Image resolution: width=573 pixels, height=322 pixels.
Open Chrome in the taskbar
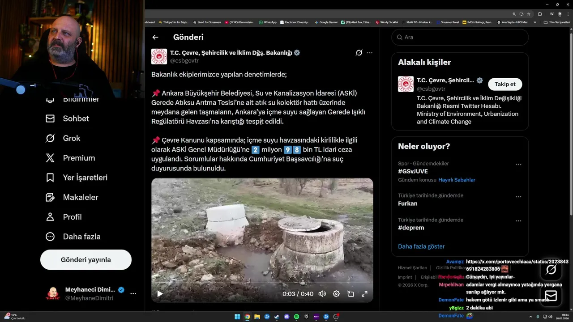click(247, 317)
